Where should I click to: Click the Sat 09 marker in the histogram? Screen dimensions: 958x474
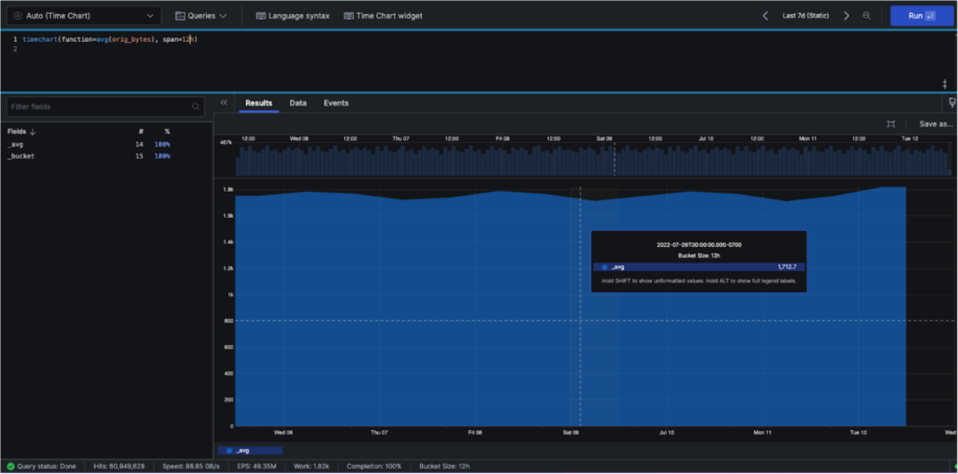604,138
